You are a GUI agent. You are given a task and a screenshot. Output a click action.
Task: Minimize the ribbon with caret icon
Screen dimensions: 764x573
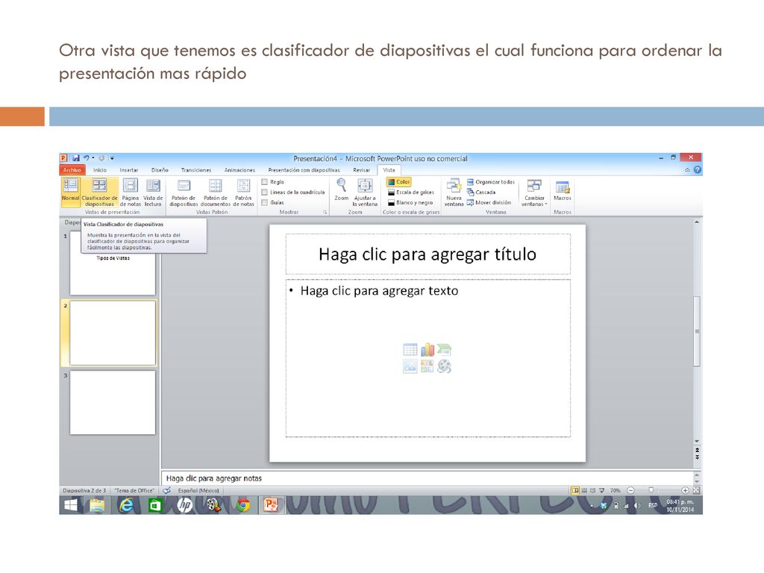click(687, 170)
